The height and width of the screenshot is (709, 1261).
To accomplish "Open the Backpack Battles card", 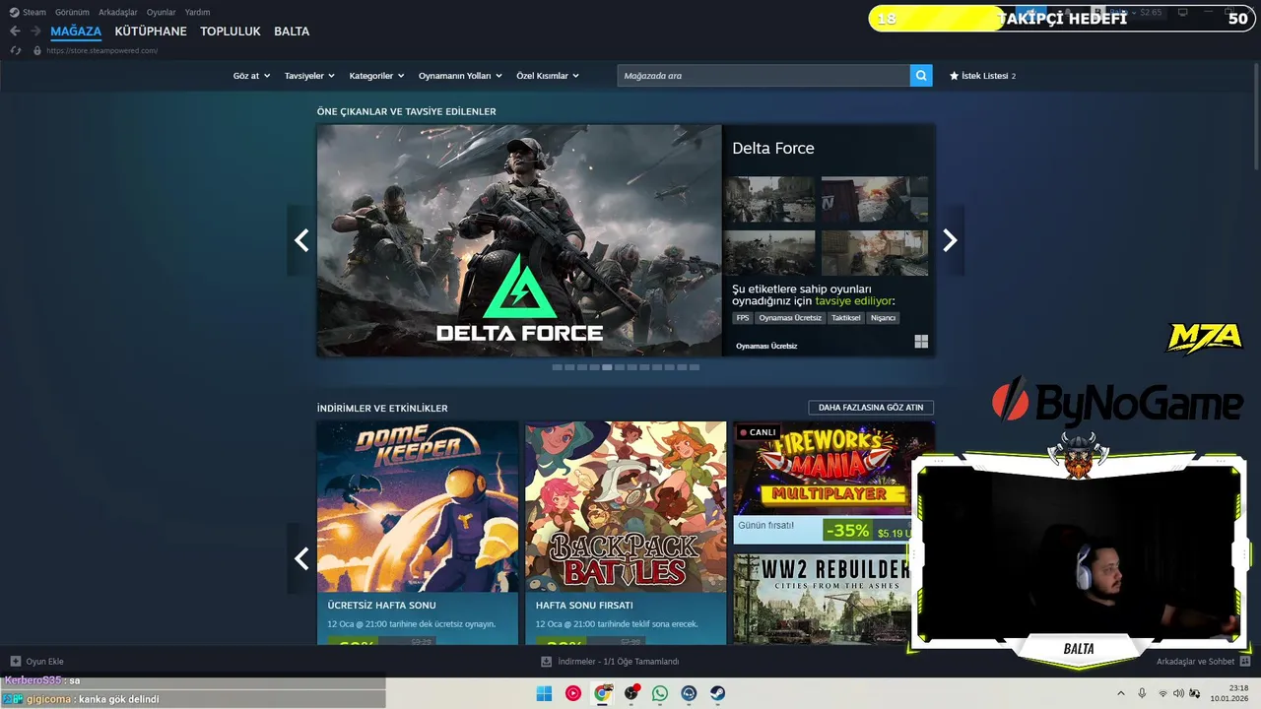I will (626, 533).
